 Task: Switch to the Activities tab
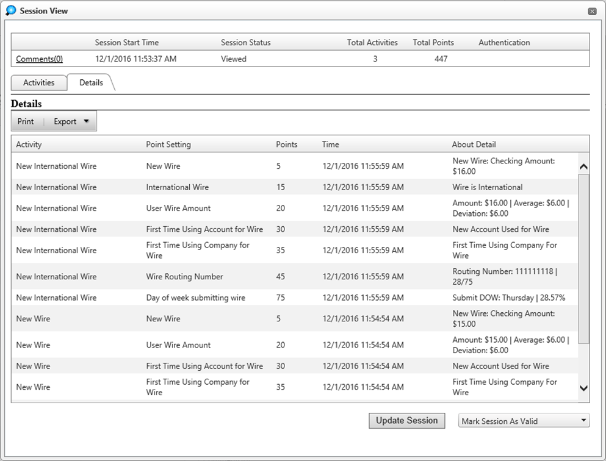coord(38,82)
